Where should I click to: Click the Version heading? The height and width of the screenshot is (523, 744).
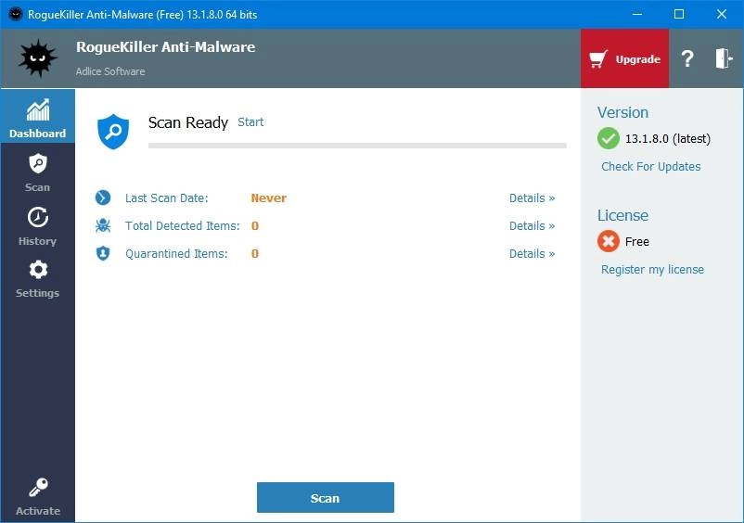pos(622,112)
